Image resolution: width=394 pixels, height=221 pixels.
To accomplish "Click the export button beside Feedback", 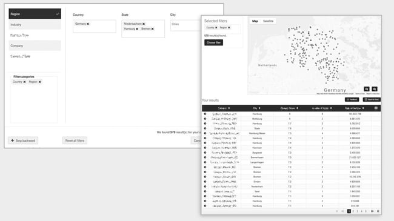I will click(x=372, y=99).
